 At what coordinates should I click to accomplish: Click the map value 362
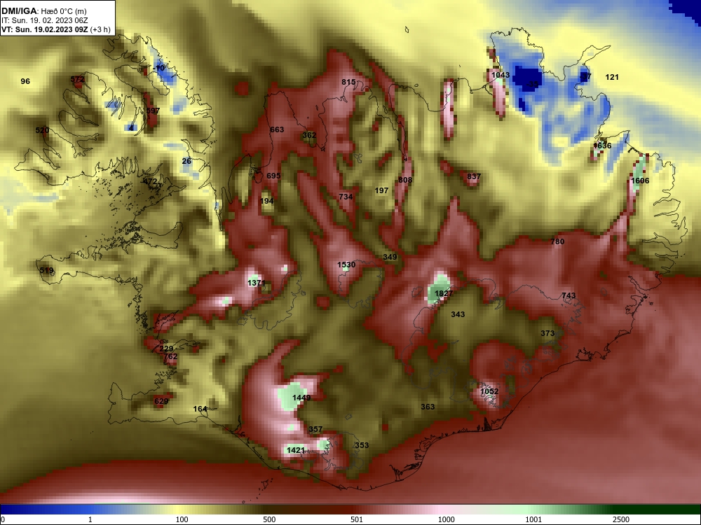pos(309,135)
